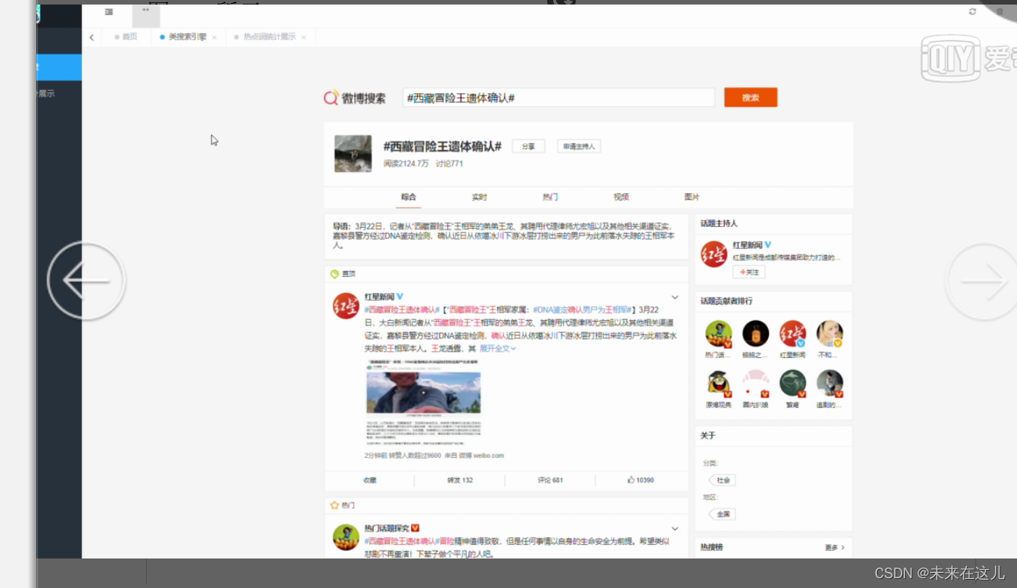Click 红星新闻 avatar in topic host panel
The height and width of the screenshot is (588, 1017).
(714, 254)
